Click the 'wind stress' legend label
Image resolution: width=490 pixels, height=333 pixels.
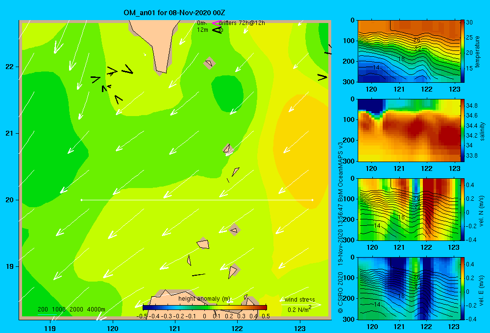300,299
